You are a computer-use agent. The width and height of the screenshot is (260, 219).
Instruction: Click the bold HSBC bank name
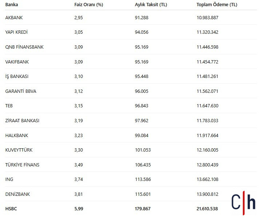(11, 209)
